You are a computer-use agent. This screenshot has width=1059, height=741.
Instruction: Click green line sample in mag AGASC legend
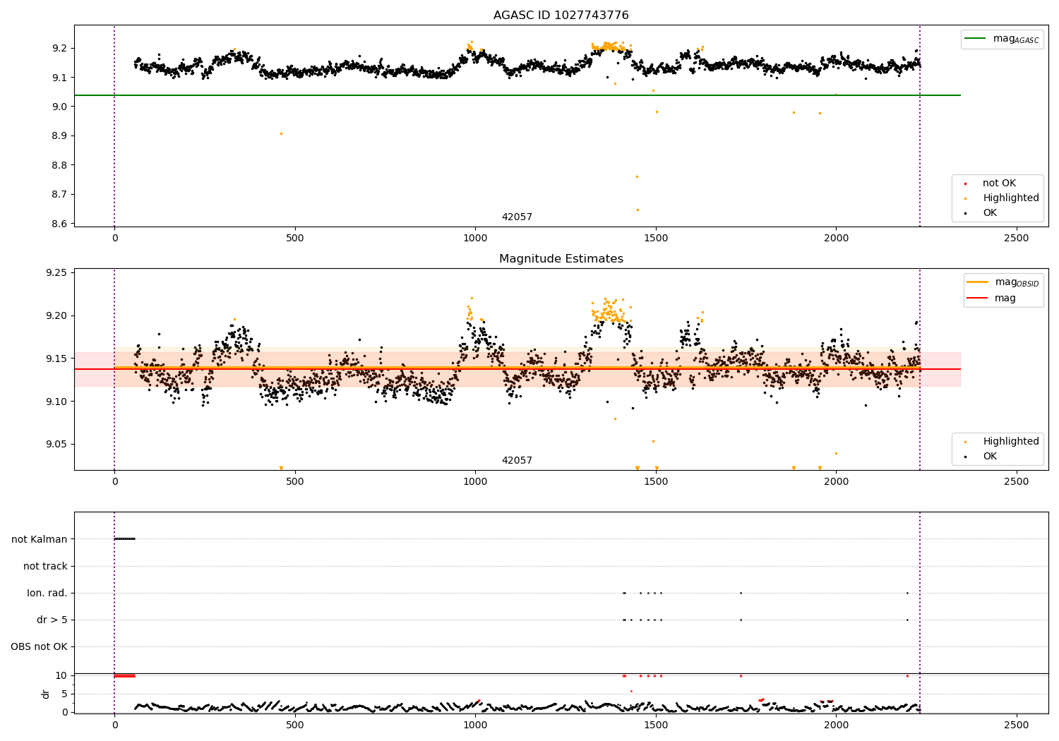click(x=976, y=39)
